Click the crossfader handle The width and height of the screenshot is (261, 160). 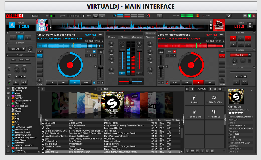pos(131,81)
